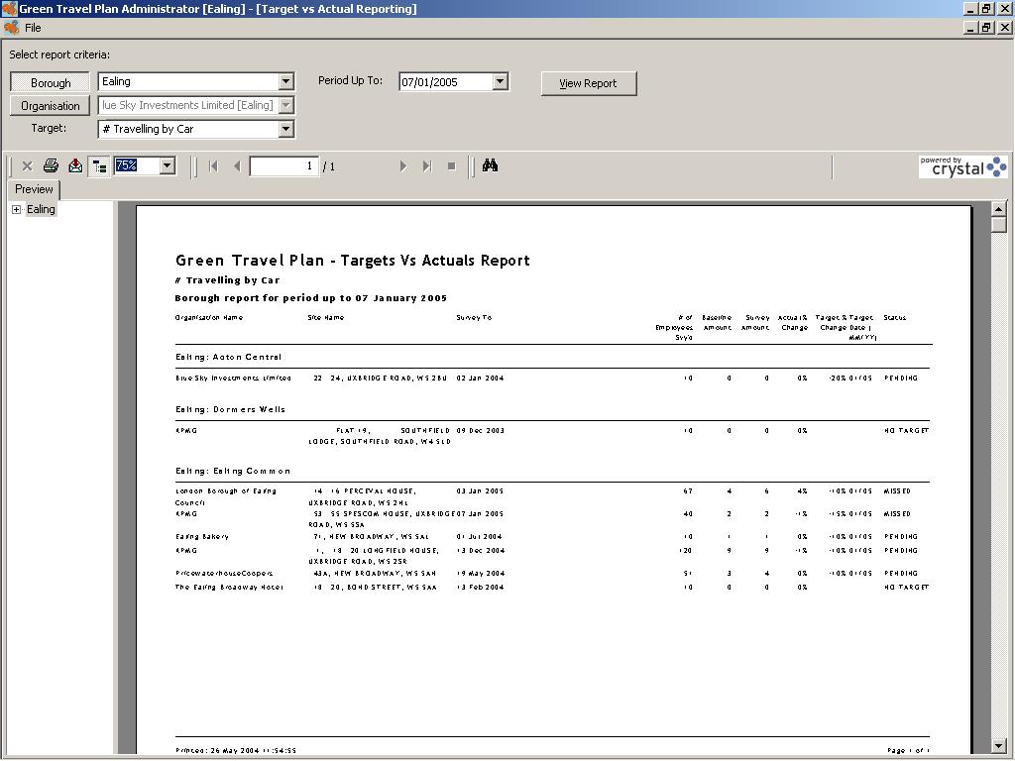Image resolution: width=1015 pixels, height=761 pixels.
Task: Click the Crystal logo in the toolbar
Action: click(963, 166)
